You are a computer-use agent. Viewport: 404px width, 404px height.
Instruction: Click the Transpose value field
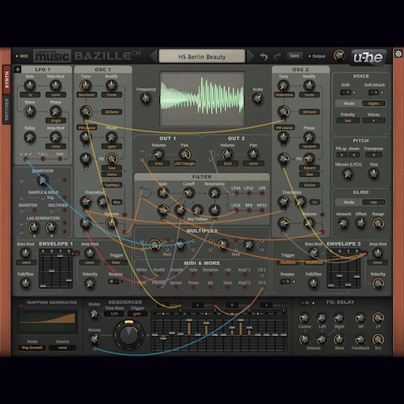pos(373,155)
